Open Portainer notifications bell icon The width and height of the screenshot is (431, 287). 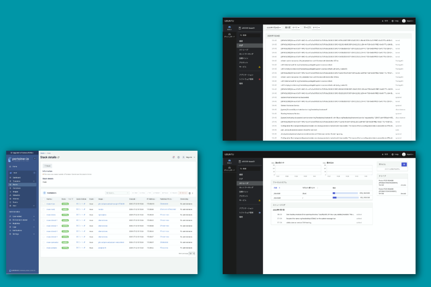(173, 157)
